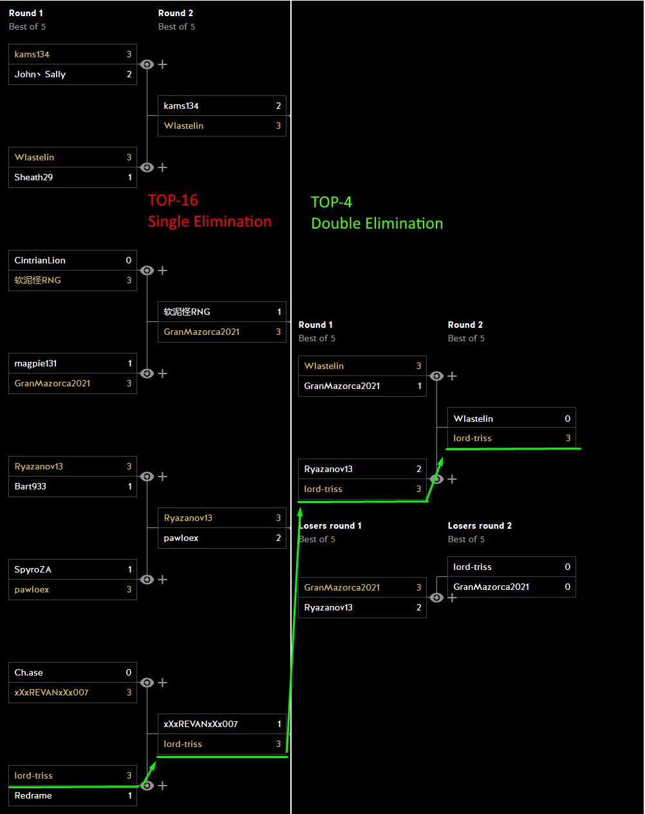645x814 pixels.
Task: Click the eye icon beside magpie131 vs GranMazorca2021
Action: point(147,374)
